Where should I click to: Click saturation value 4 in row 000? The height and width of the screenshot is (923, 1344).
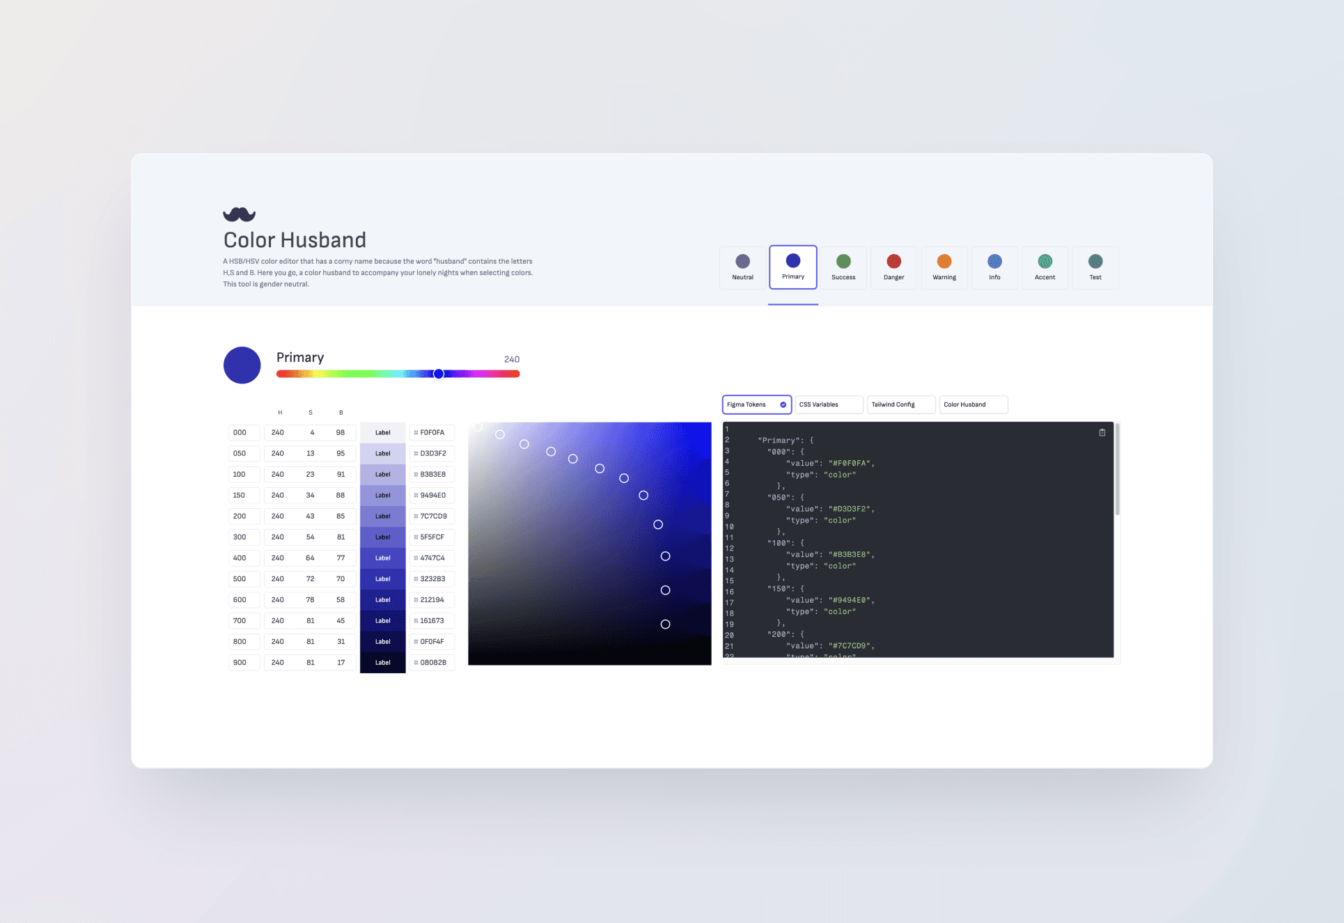312,432
